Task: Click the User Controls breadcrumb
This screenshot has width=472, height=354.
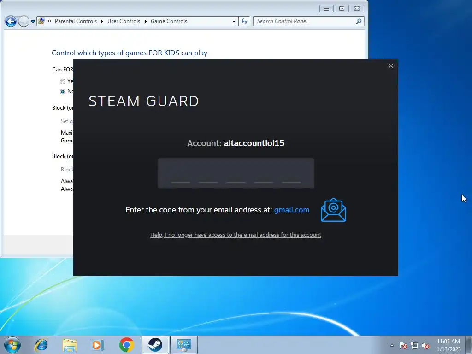Action: point(124,21)
